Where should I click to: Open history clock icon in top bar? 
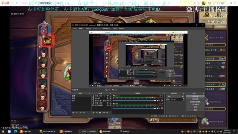click(x=195, y=3)
